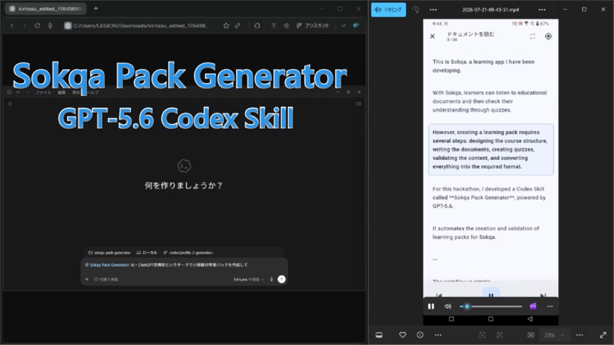Open the player bar's more options ellipsis

tap(550, 307)
